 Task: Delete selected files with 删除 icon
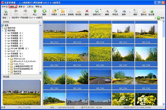click(87, 12)
